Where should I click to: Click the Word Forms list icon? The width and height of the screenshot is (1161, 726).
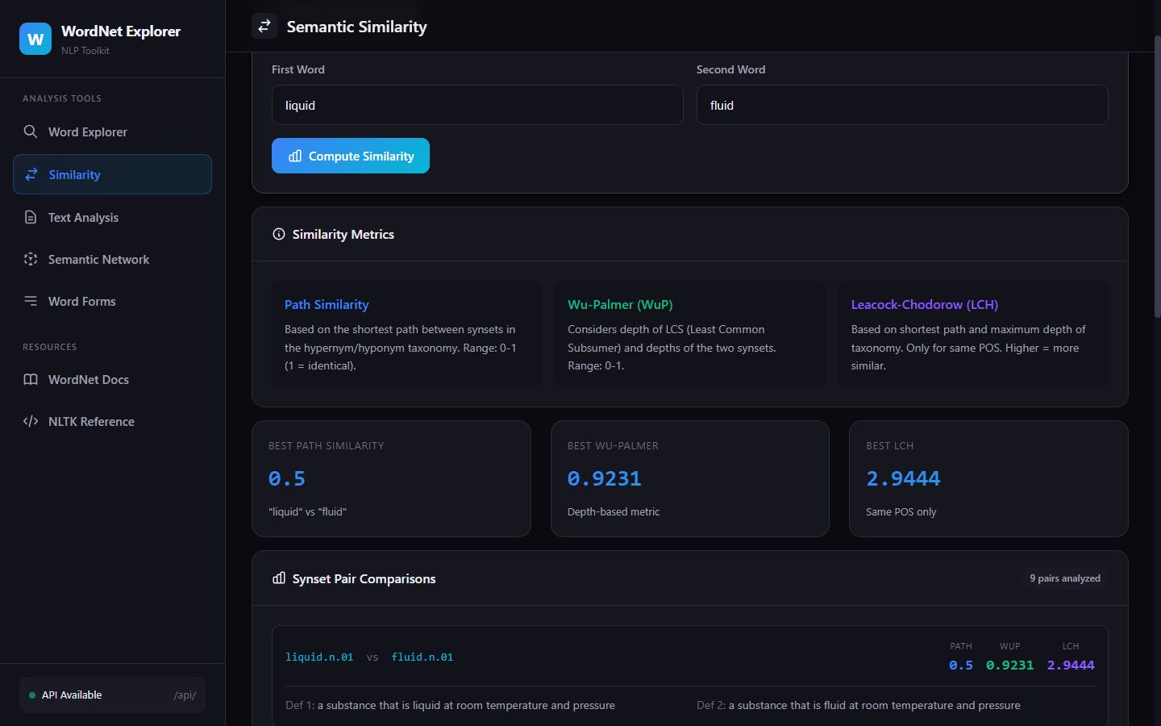coord(31,301)
